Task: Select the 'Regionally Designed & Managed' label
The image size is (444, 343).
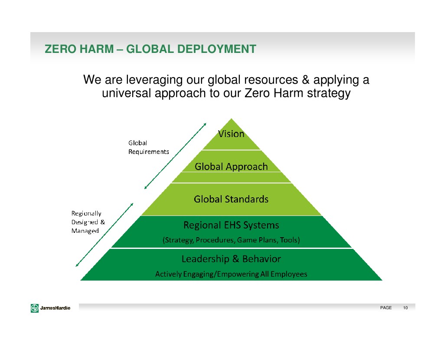Action: click(x=88, y=222)
